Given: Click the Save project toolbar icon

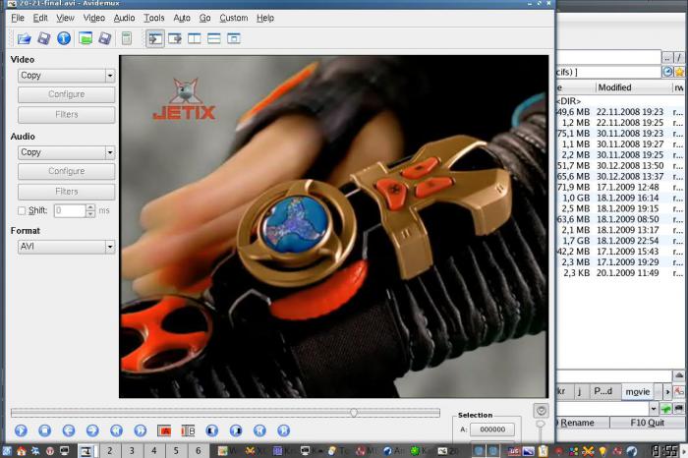Looking at the screenshot, I should [x=104, y=38].
